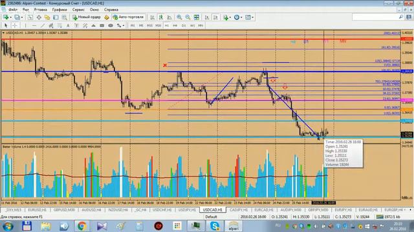
Task: Open the Profiles icon in toolbar
Action: (x=17, y=17)
